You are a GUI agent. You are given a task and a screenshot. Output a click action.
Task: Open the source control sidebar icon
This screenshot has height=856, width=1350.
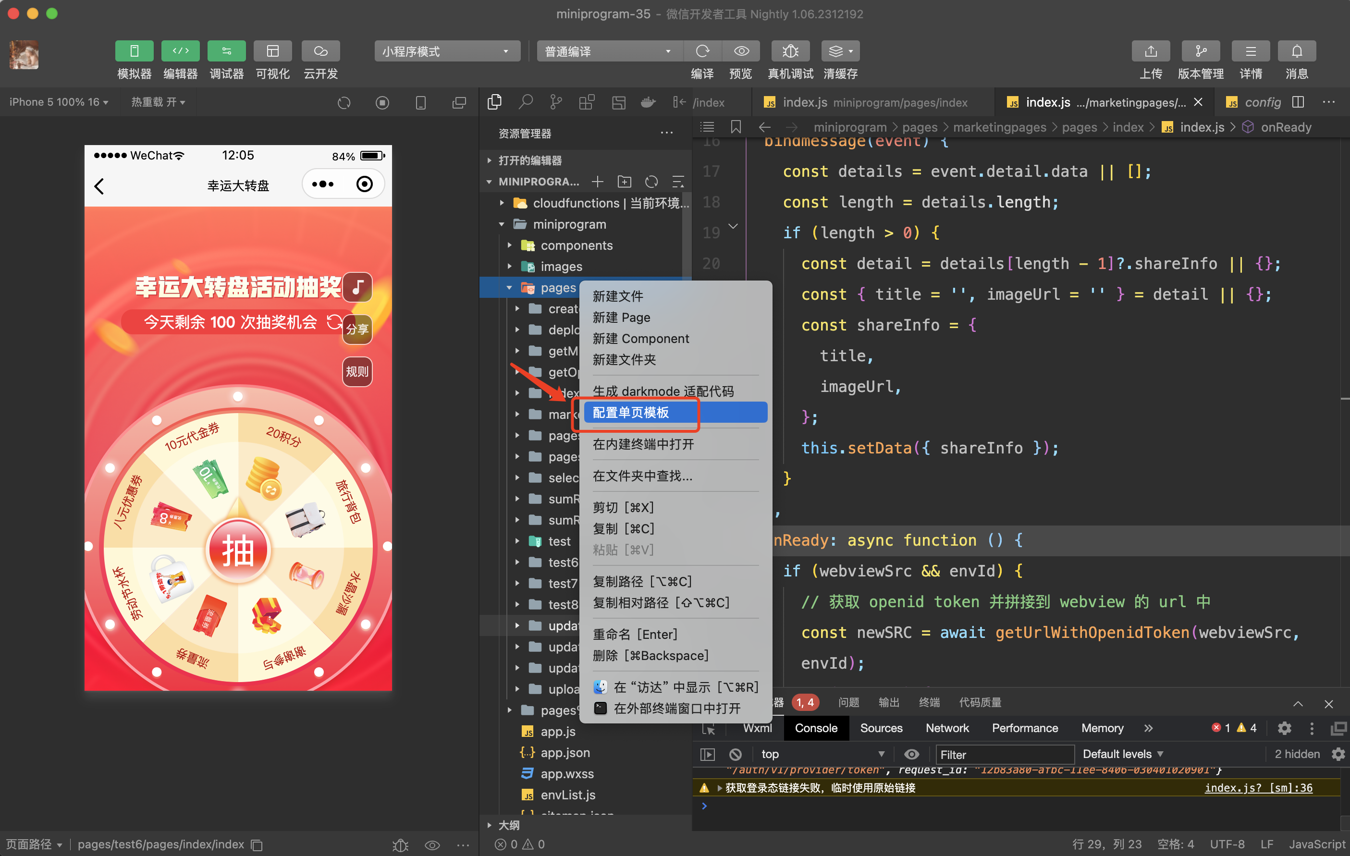[x=555, y=102]
